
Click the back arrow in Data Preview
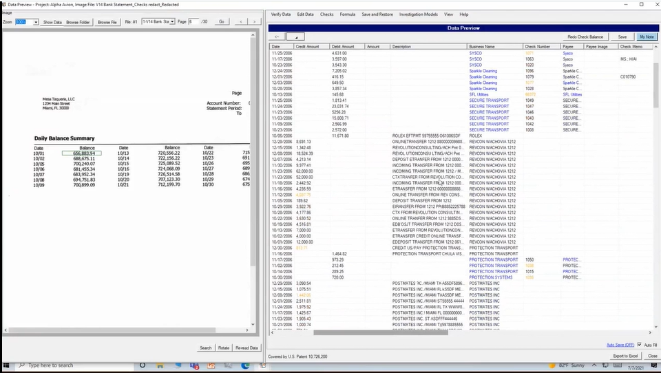tap(277, 36)
